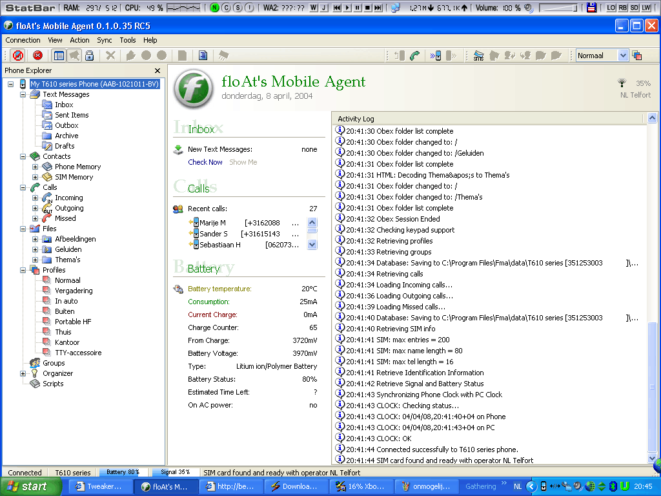This screenshot has height=496, width=661.
Task: Select the Vergadering profile
Action: (x=74, y=291)
